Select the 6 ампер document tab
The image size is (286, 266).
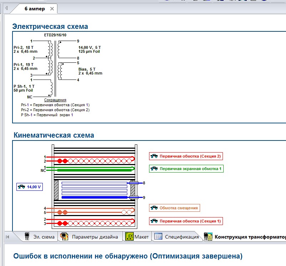point(35,9)
